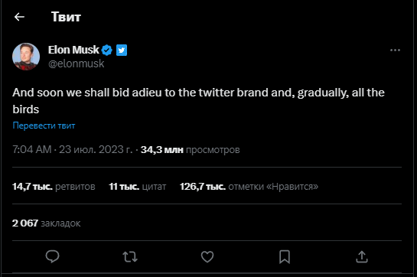
Task: Like the tweet with heart icon
Action: tap(207, 257)
